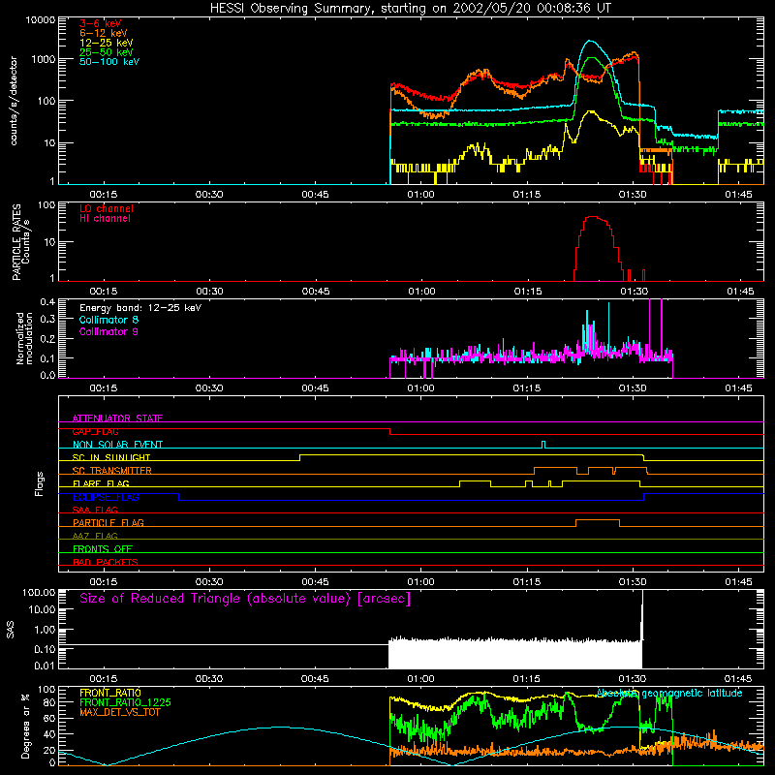Select the yellow '12-25 keV' legend label

click(107, 43)
